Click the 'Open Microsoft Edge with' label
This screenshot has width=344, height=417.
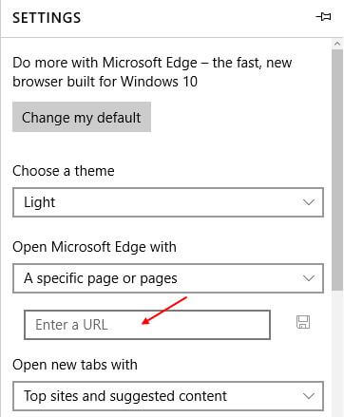94,247
